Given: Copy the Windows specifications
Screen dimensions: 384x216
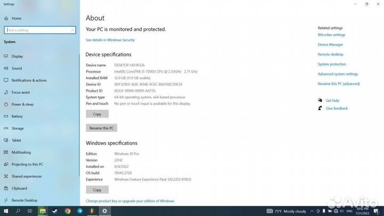Looking at the screenshot, I should 97,190.
